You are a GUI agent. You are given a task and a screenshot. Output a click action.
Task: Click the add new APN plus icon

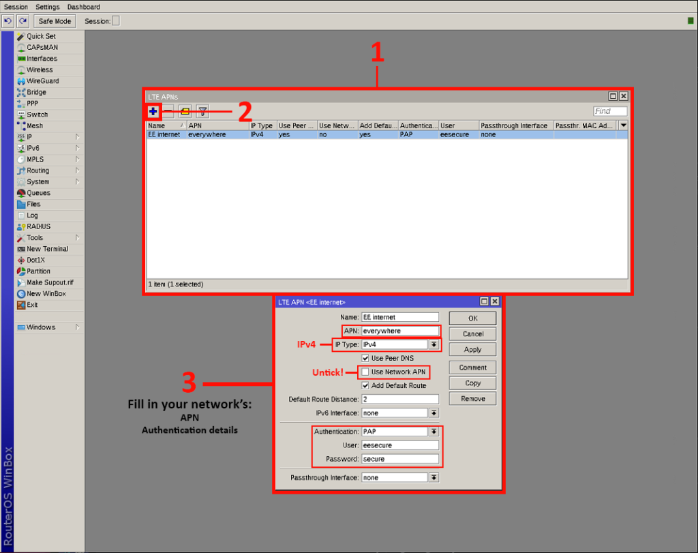(153, 110)
